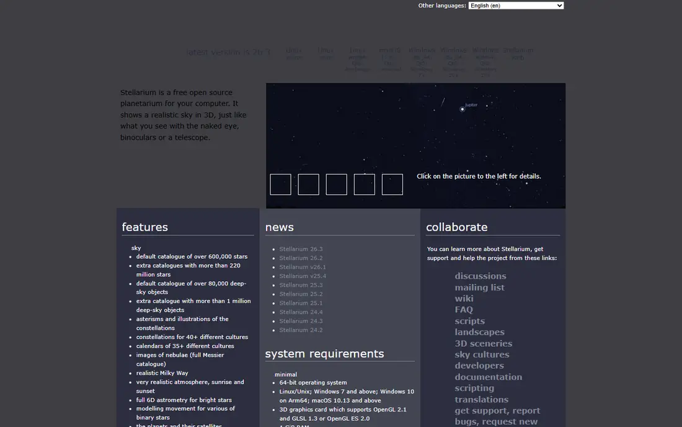Open the translations link

tap(481, 399)
